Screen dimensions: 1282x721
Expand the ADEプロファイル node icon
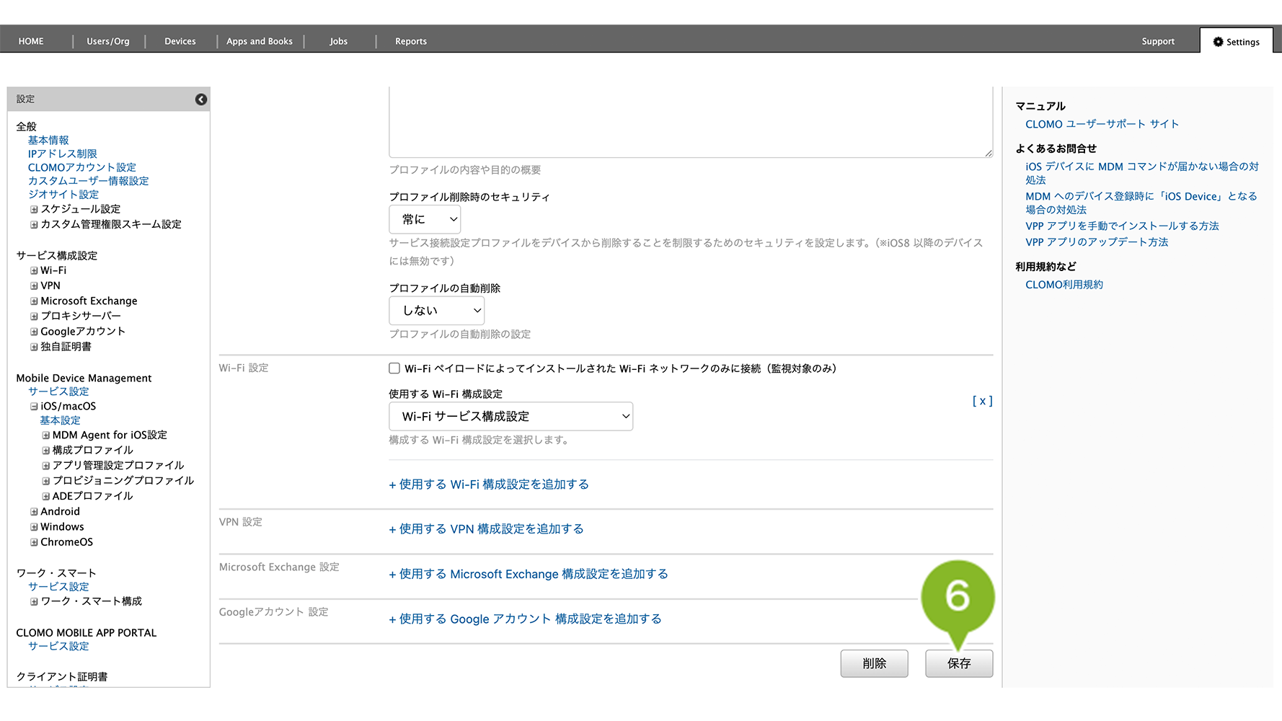46,497
